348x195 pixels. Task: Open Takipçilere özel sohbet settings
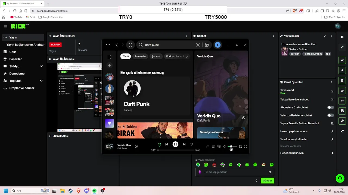(x=307, y=99)
